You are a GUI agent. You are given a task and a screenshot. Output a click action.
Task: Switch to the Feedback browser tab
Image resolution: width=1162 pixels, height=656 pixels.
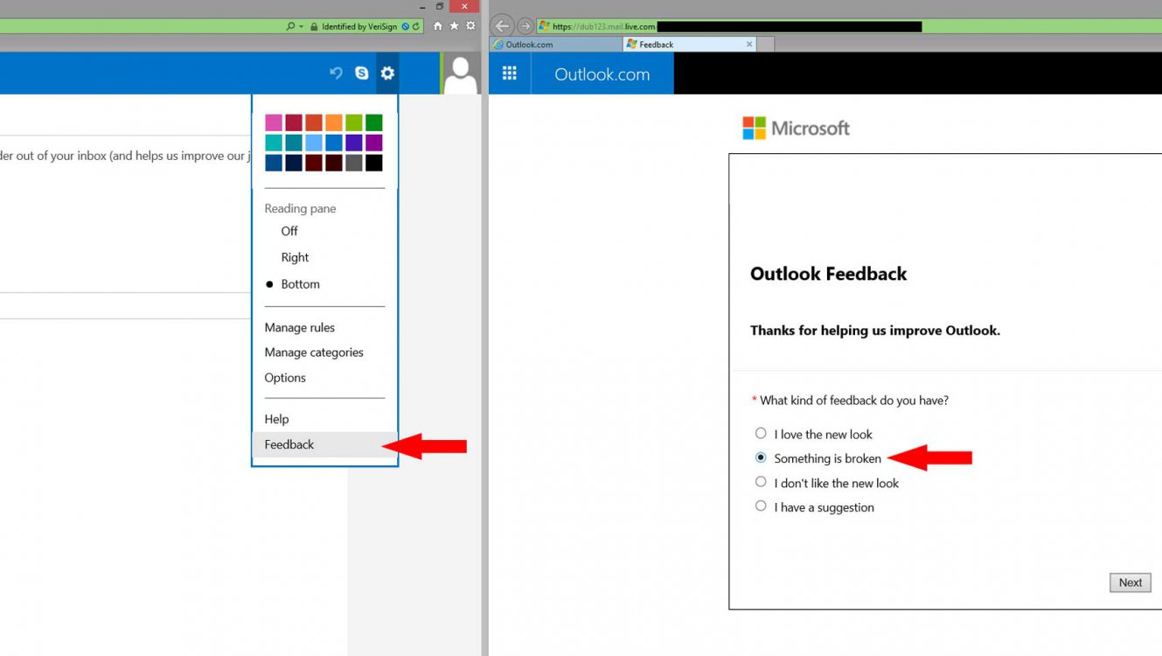(x=688, y=44)
